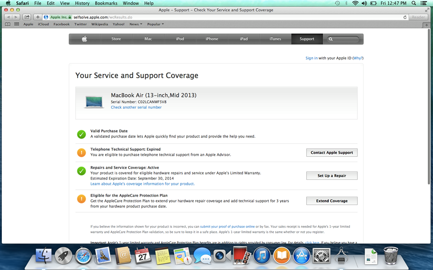Screen dimensions: 433x270
Task: Open the Help menu
Action: [149, 3]
